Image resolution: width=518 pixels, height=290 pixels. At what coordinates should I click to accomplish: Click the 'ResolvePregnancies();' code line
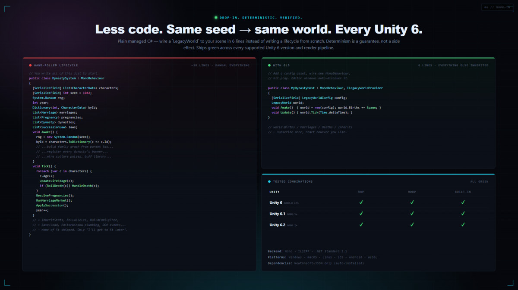tap(55, 196)
